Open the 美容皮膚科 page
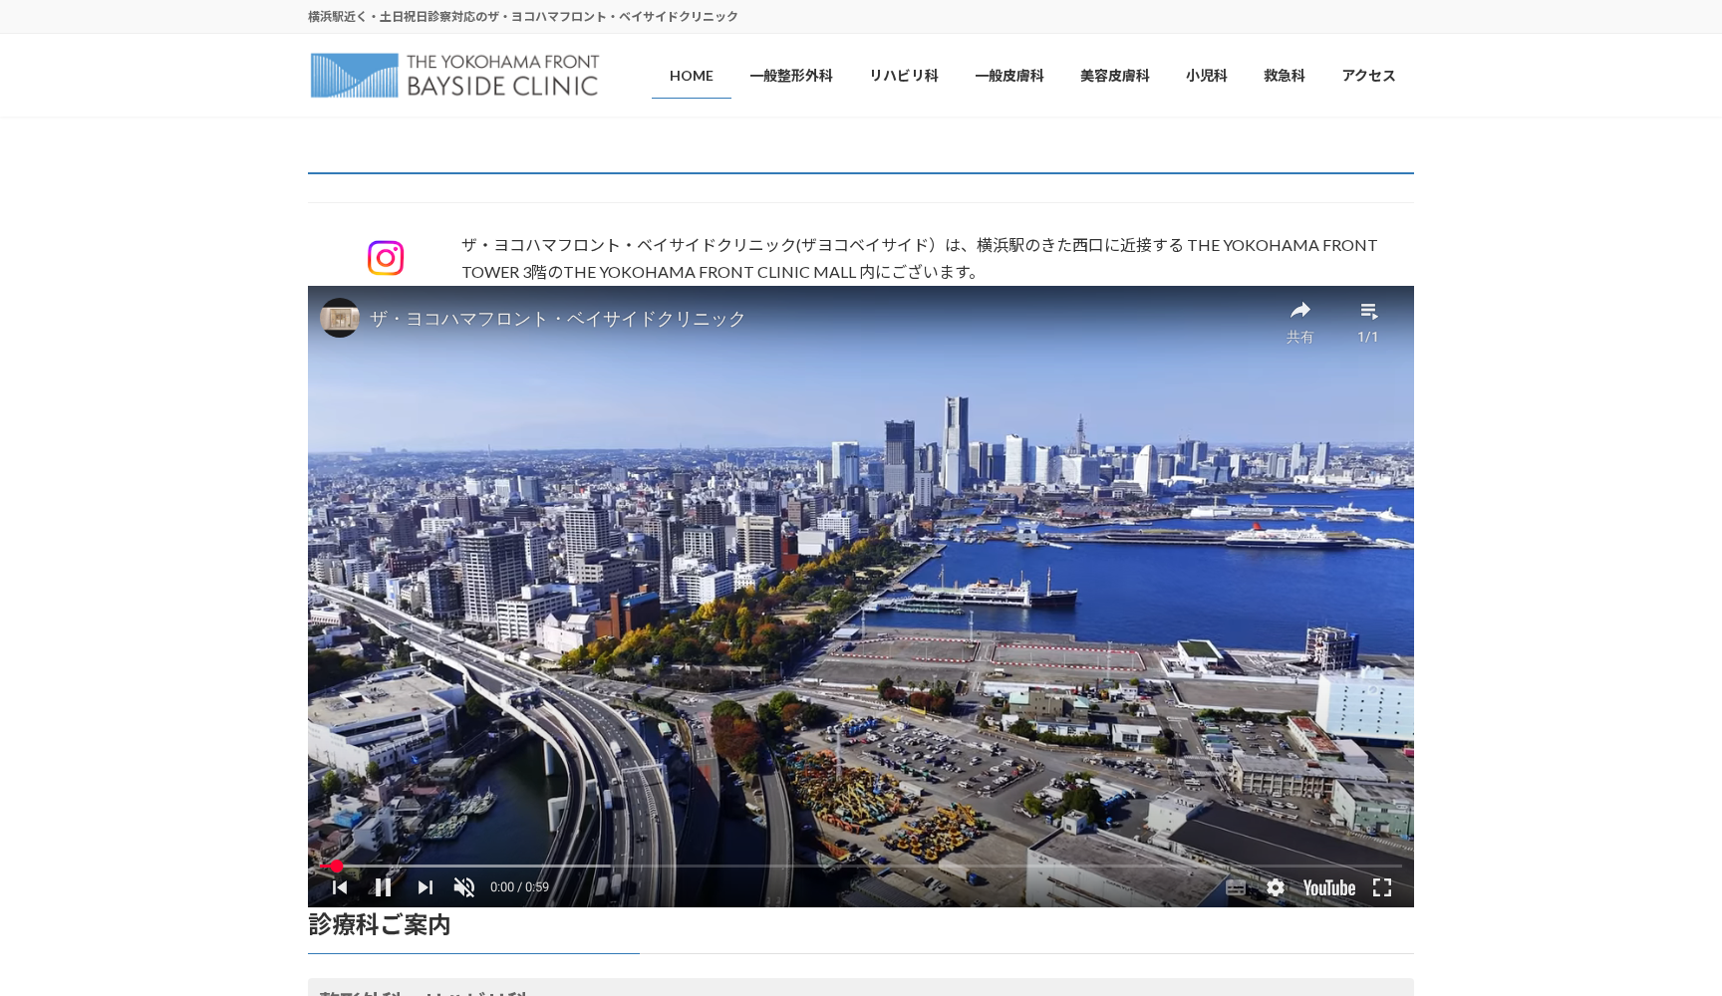The height and width of the screenshot is (996, 1722). click(1113, 75)
